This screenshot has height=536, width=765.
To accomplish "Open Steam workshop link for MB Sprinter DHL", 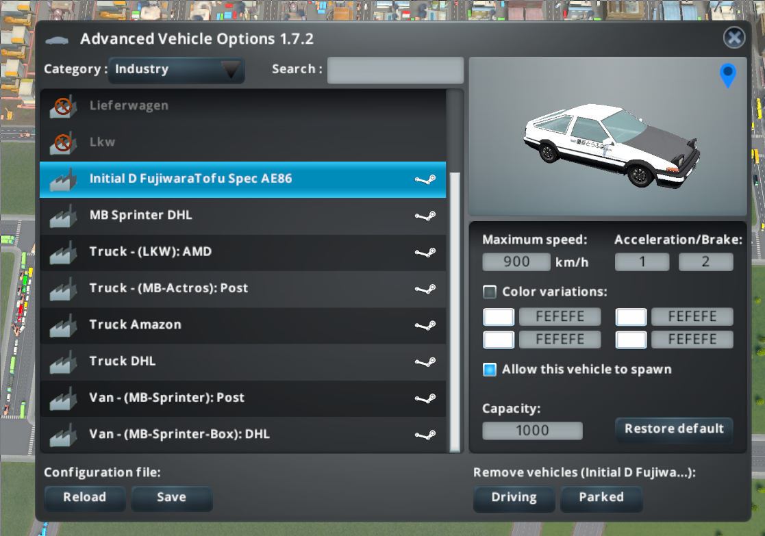I will click(x=425, y=216).
